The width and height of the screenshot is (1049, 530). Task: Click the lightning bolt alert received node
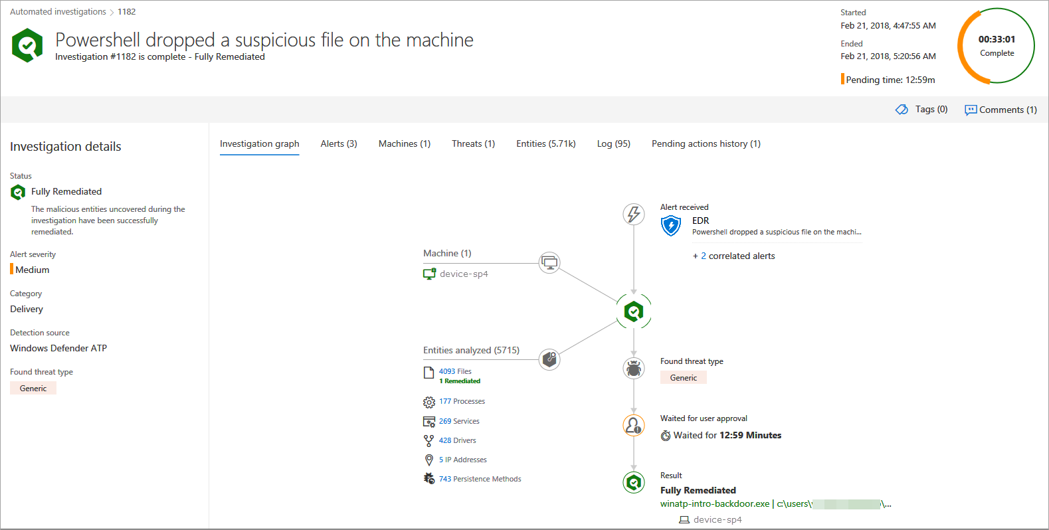pos(634,215)
